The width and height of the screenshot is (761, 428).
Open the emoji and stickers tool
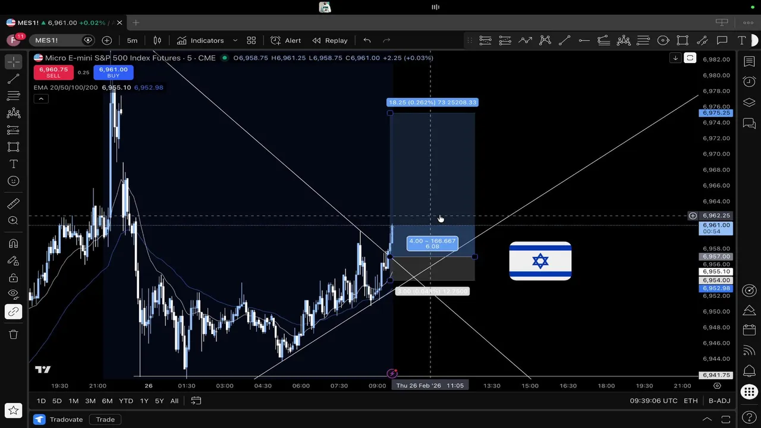[14, 181]
